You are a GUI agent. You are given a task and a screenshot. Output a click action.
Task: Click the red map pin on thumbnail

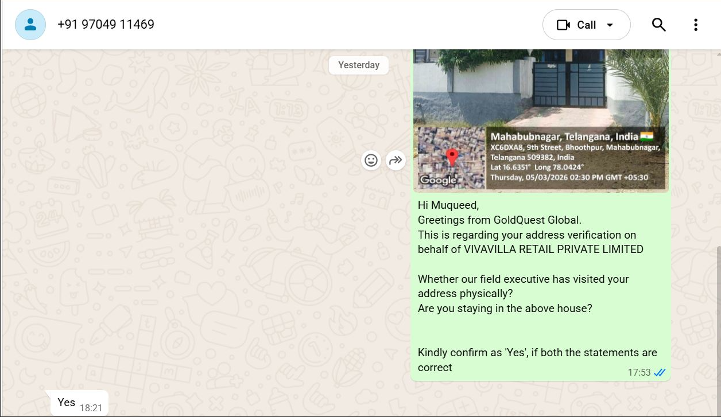pyautogui.click(x=452, y=157)
